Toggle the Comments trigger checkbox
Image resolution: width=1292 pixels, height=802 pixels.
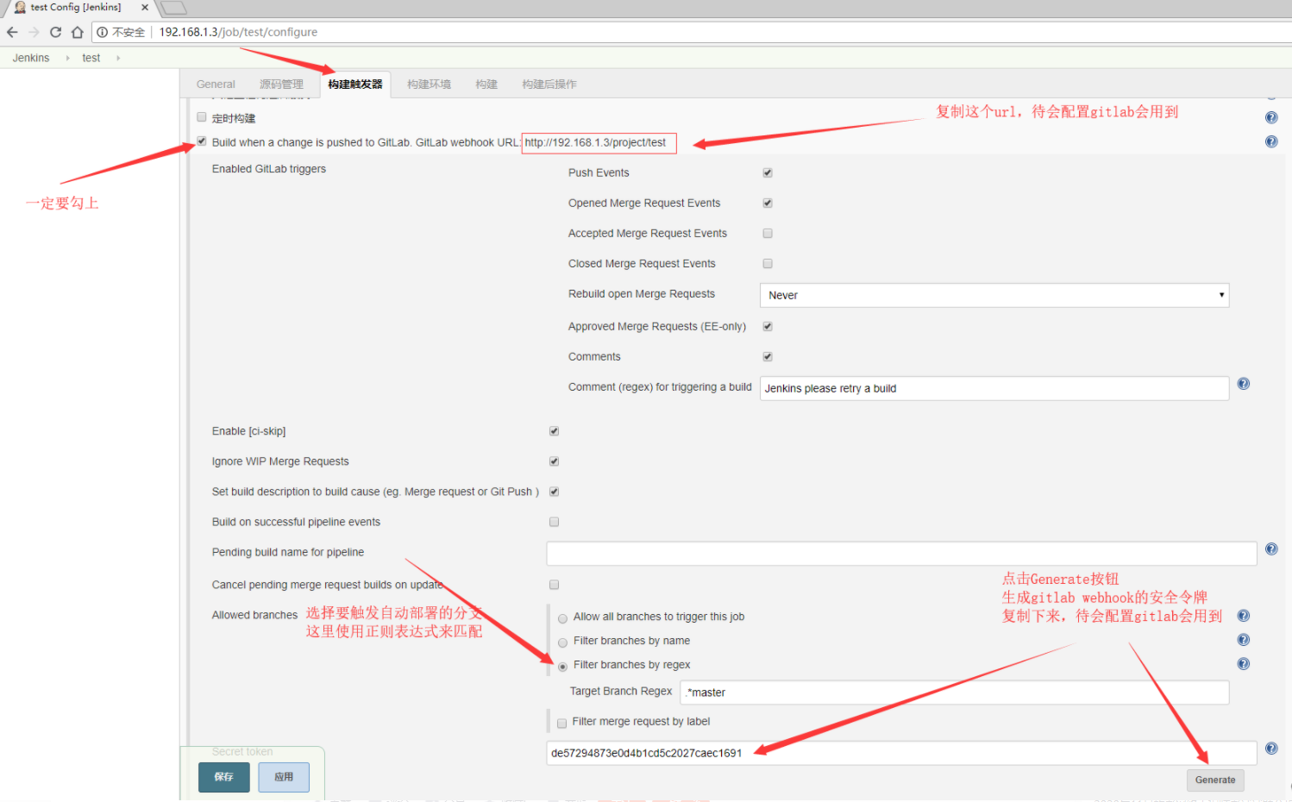coord(768,356)
